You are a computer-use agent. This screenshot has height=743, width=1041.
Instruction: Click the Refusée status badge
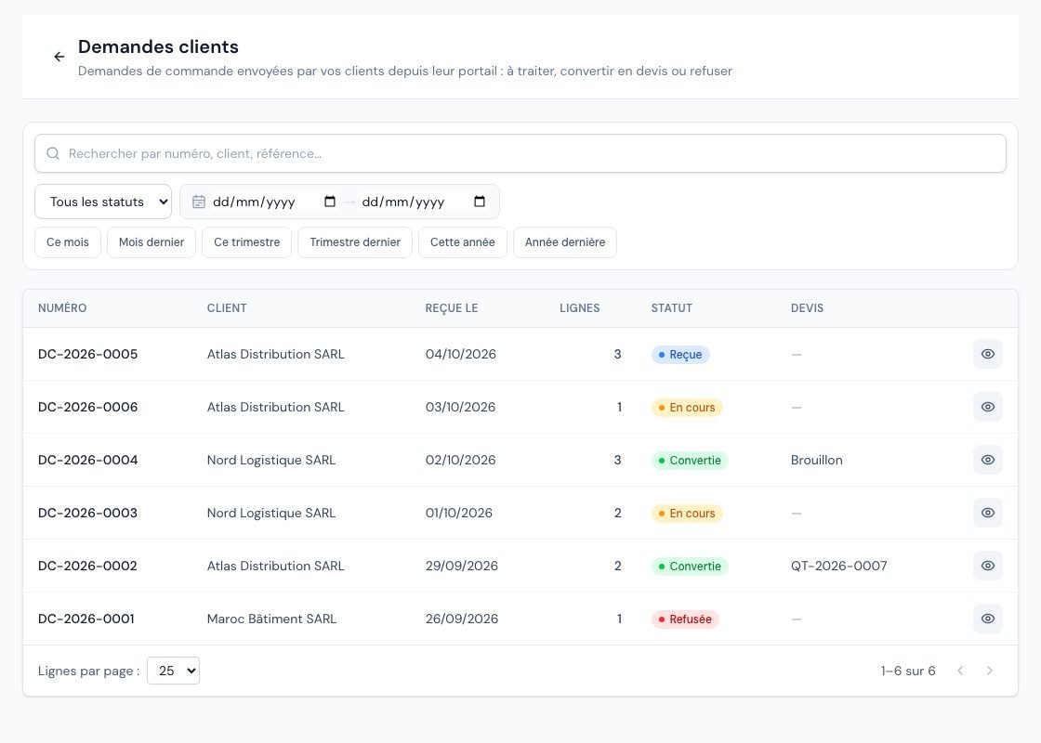[685, 619]
